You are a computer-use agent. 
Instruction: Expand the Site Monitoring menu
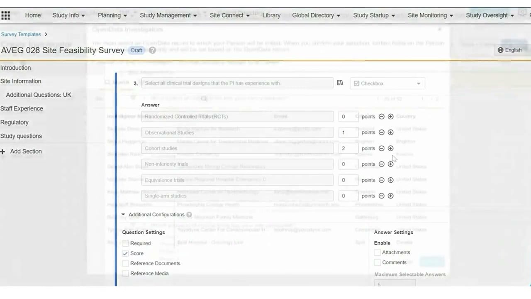[430, 15]
